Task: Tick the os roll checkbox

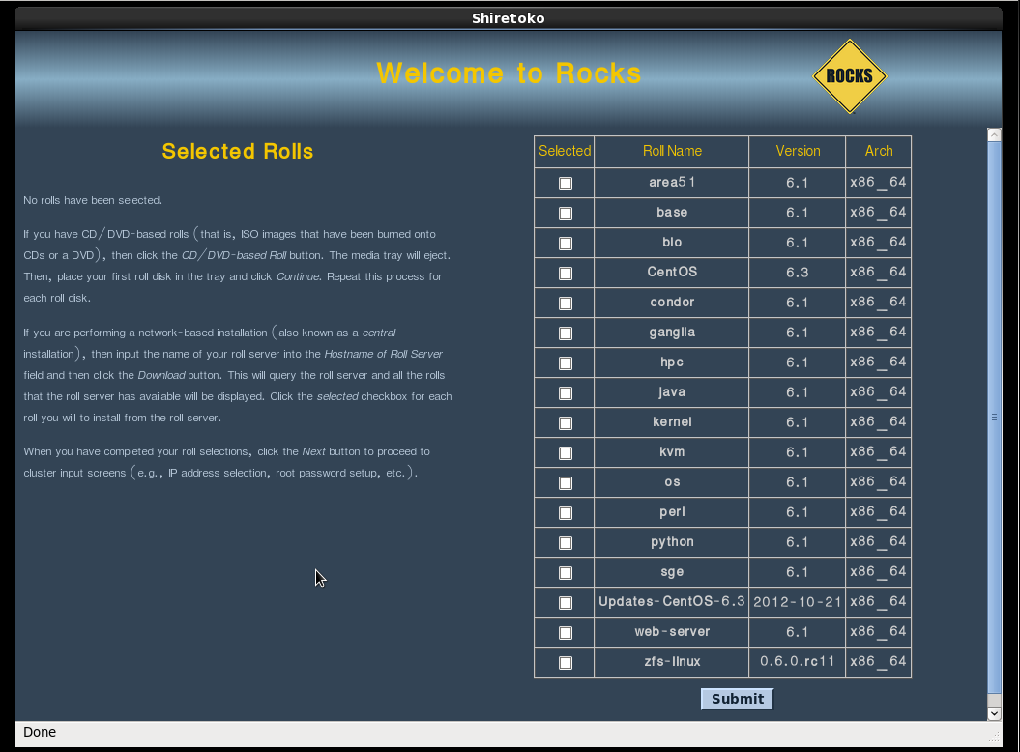Action: click(566, 482)
